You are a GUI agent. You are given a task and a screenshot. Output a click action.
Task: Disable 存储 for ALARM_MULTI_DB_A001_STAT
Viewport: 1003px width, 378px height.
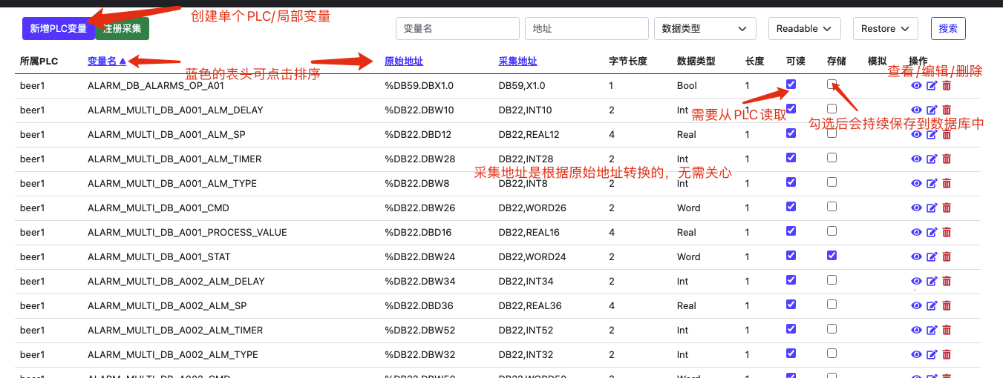[832, 255]
